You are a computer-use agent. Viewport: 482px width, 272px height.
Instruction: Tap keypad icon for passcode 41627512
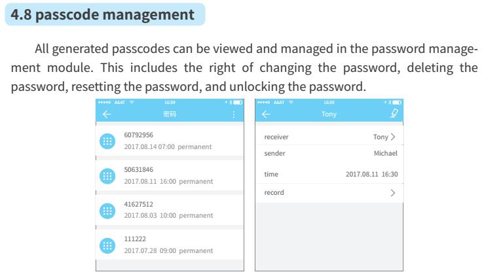click(107, 211)
